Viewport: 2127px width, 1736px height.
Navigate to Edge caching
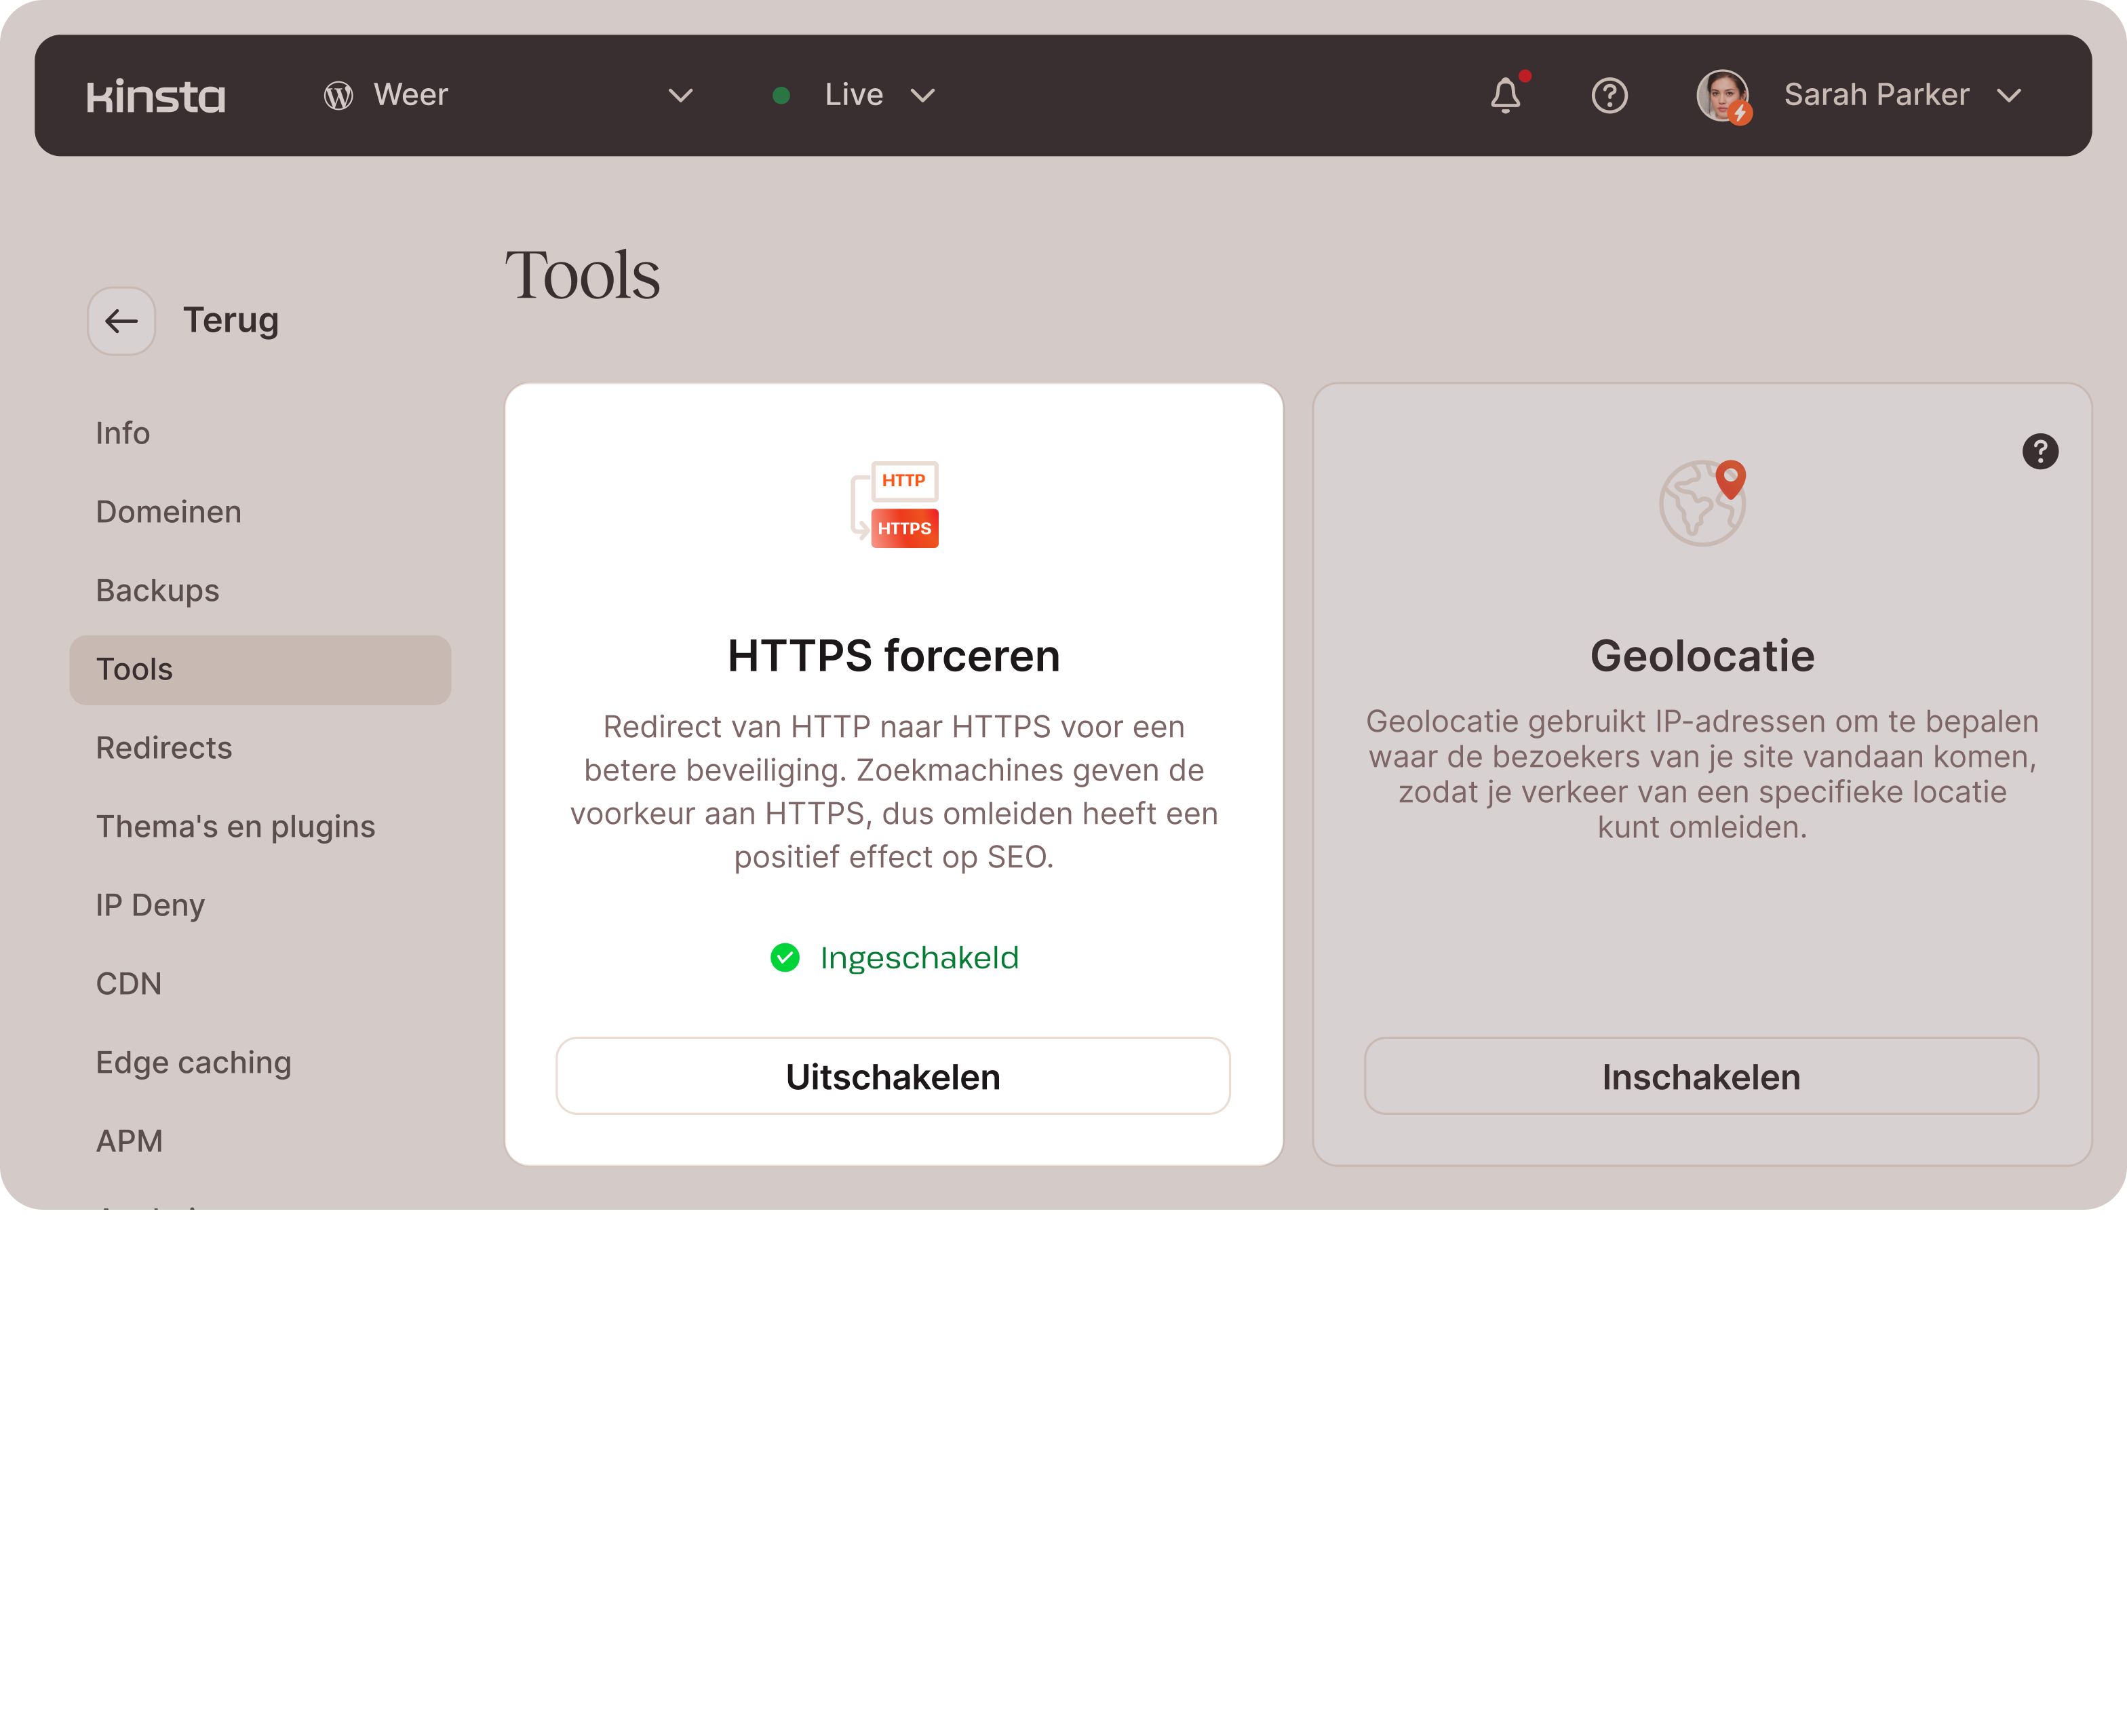[193, 1062]
